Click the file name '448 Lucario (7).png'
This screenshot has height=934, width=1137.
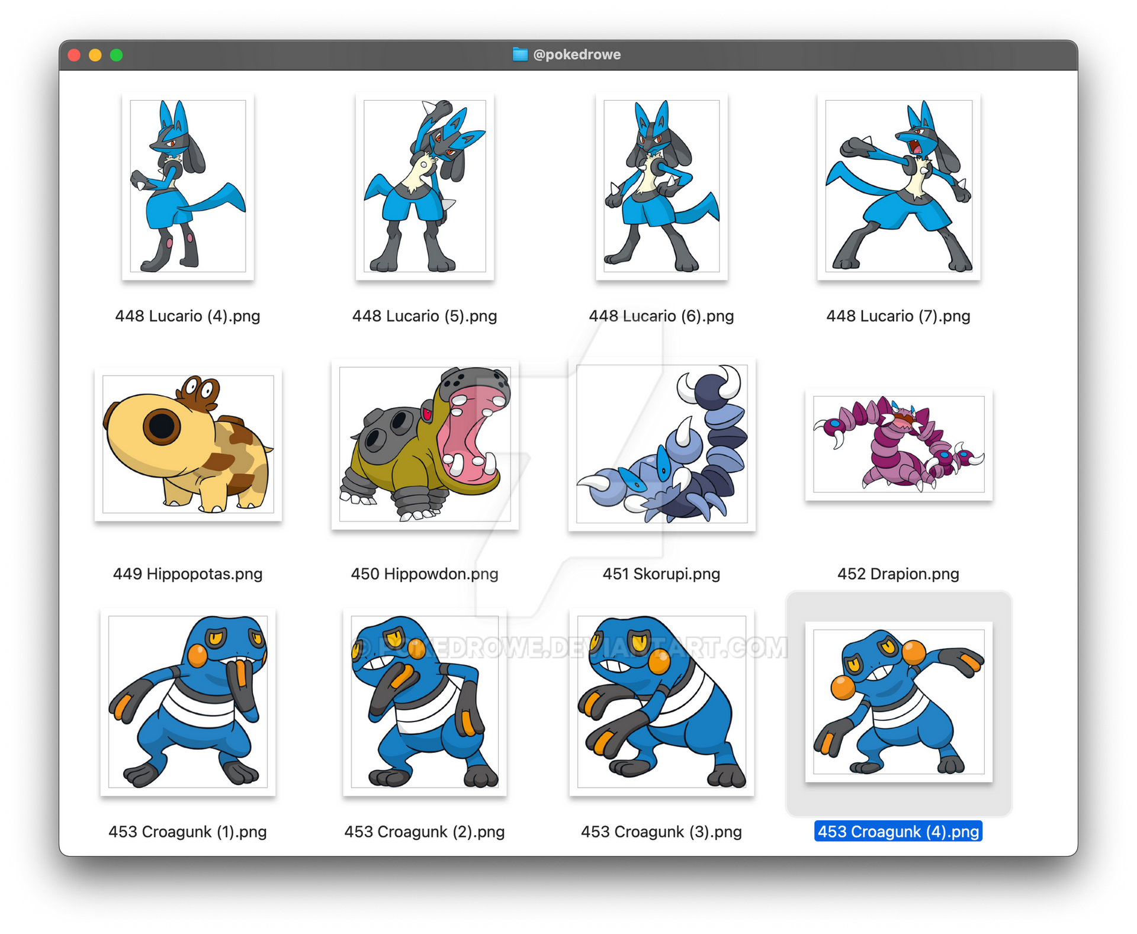898,316
